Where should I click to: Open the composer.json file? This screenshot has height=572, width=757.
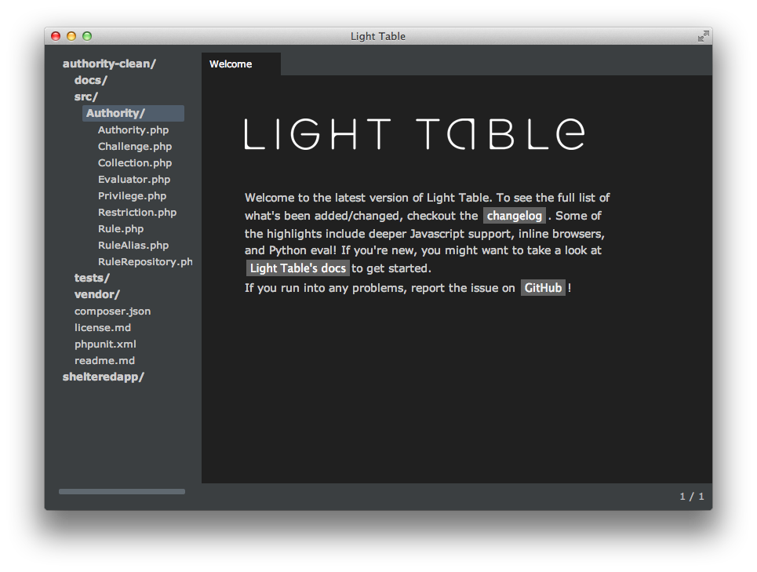coord(112,312)
